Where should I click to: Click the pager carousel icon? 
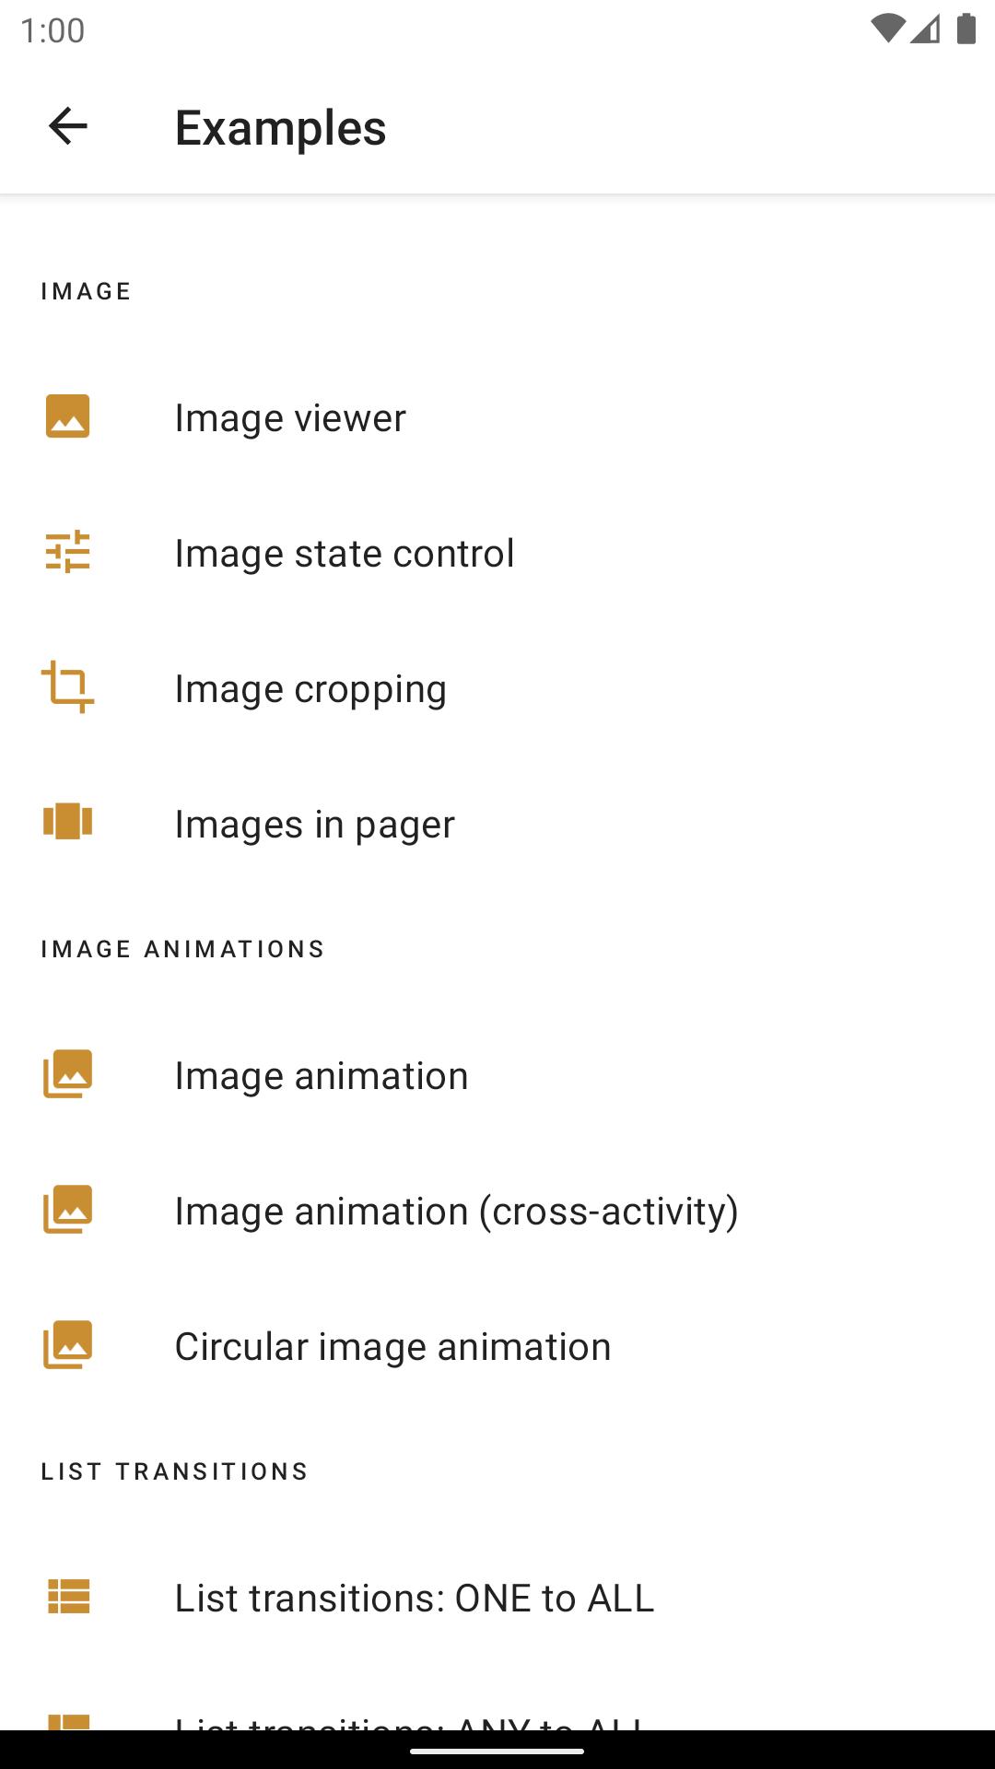[x=68, y=822]
